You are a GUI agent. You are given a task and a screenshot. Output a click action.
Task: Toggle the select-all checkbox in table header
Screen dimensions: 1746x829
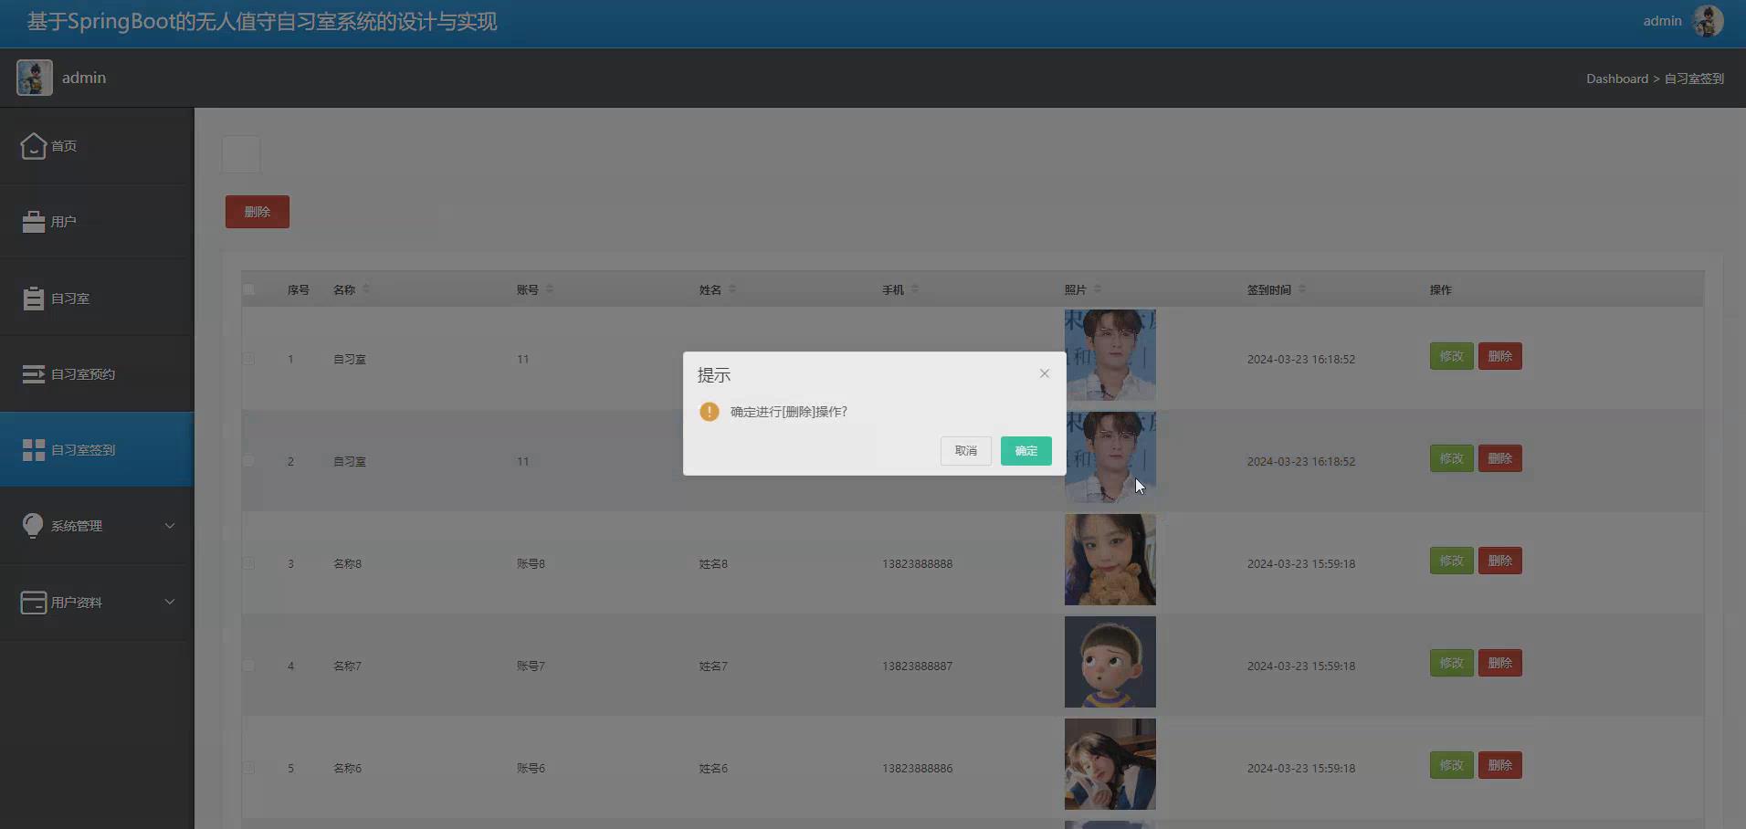click(248, 289)
